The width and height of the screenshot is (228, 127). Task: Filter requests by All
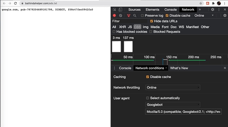click(114, 27)
